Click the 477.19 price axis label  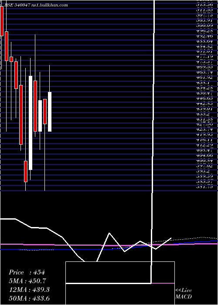click(x=204, y=57)
